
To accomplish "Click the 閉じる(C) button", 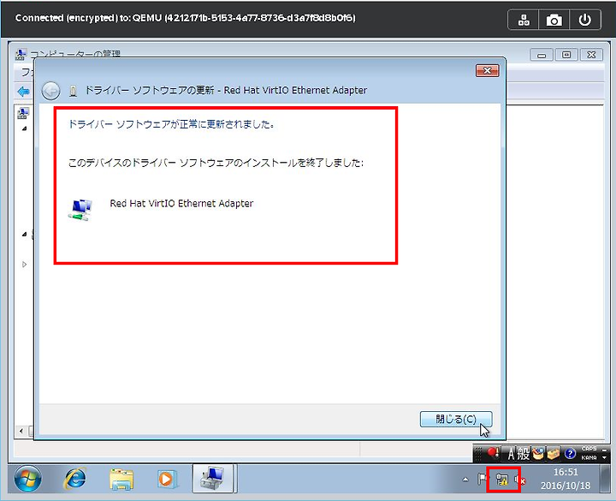I will click(456, 419).
